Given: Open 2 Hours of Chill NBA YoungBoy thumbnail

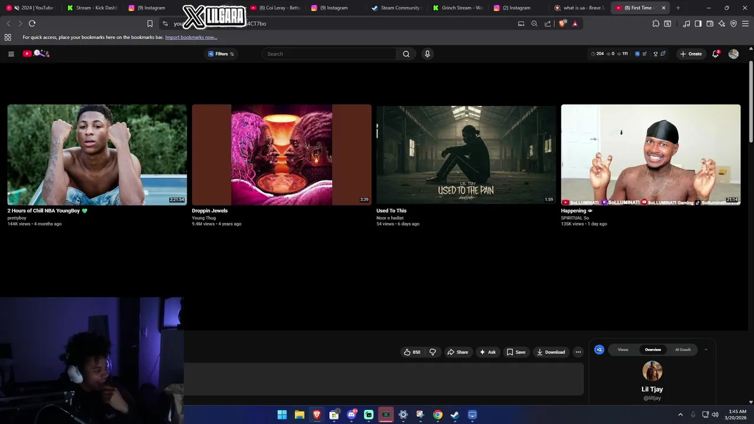Looking at the screenshot, I should click(97, 155).
